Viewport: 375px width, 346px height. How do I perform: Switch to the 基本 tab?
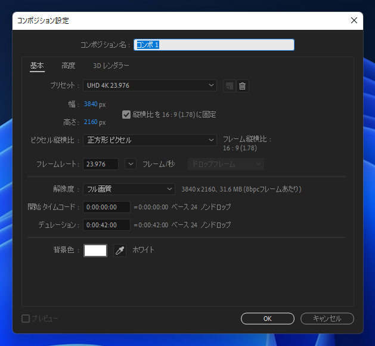point(37,66)
